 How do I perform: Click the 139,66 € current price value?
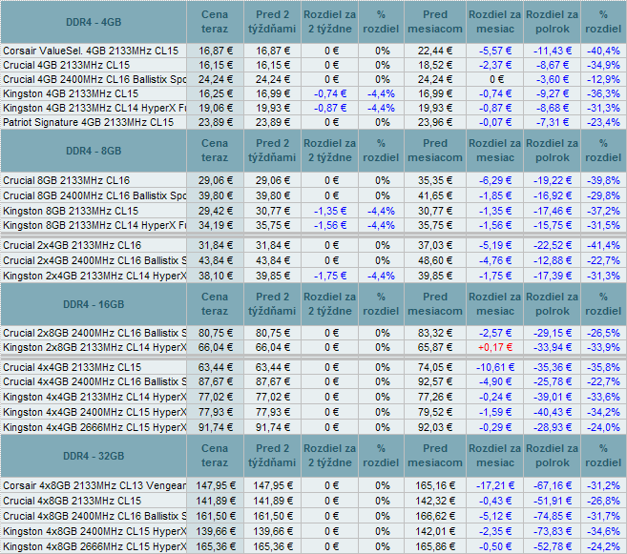pos(216,531)
